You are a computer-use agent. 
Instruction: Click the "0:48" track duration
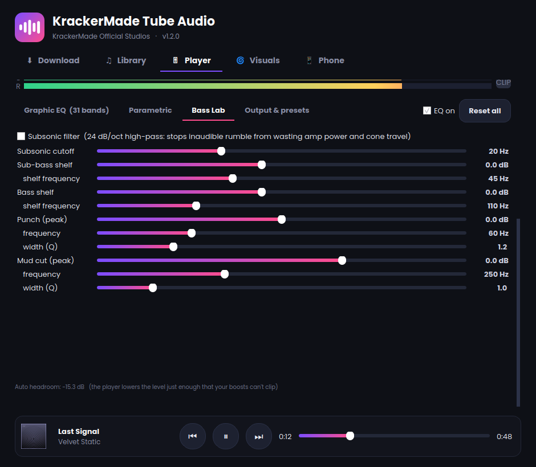pyautogui.click(x=504, y=437)
